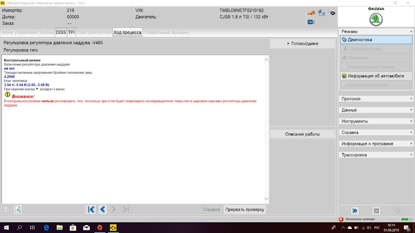
Task: Click the greyed Измерительная техника mode
Action: pyautogui.click(x=376, y=67)
